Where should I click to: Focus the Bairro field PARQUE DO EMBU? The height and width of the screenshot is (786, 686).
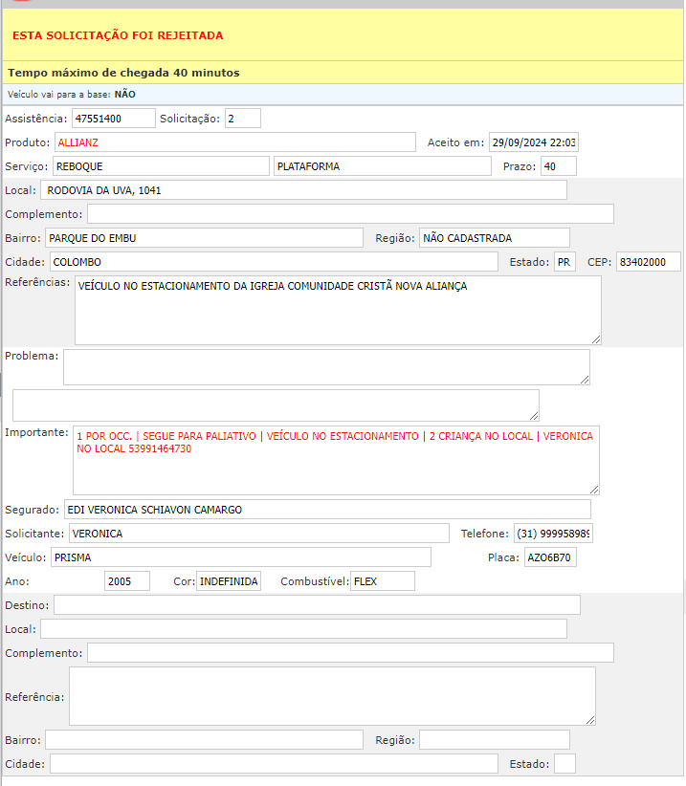[204, 238]
